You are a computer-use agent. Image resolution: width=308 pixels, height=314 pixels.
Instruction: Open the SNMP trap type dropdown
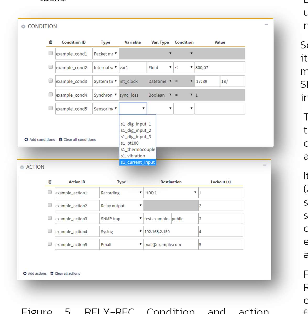click(x=121, y=218)
